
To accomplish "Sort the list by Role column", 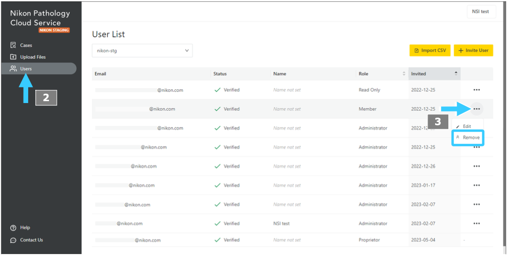I will tap(382, 74).
